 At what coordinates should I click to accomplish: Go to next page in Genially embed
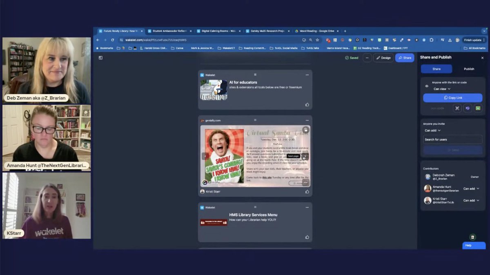(x=305, y=156)
